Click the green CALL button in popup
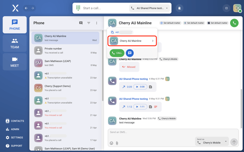The width and height of the screenshot is (244, 152). coord(117,53)
